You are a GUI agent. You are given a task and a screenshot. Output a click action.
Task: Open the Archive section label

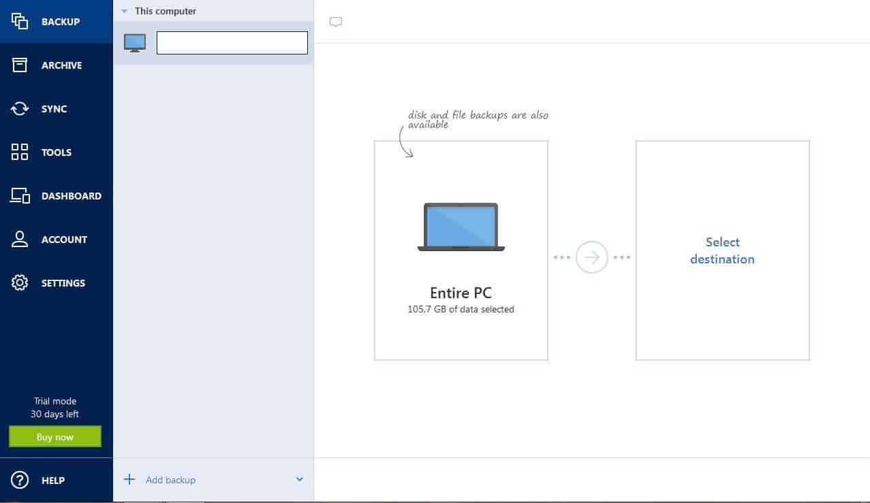click(x=61, y=65)
